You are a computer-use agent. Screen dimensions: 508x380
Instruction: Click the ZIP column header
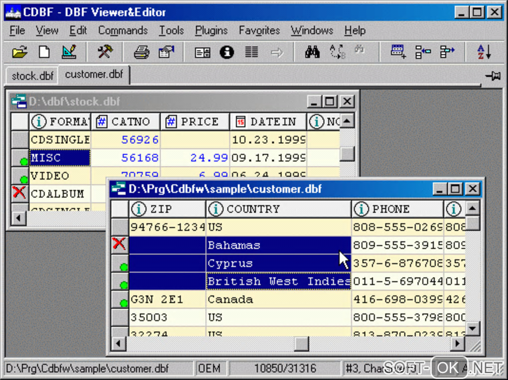167,209
